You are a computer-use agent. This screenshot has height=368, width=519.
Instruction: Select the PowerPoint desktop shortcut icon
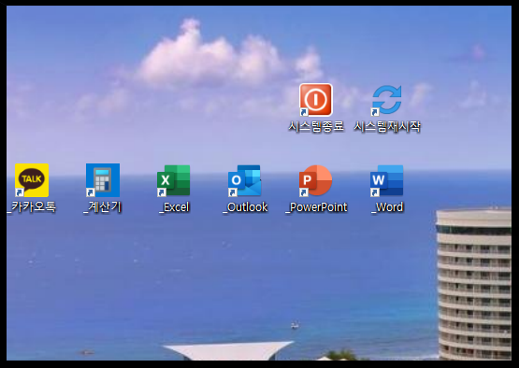315,180
